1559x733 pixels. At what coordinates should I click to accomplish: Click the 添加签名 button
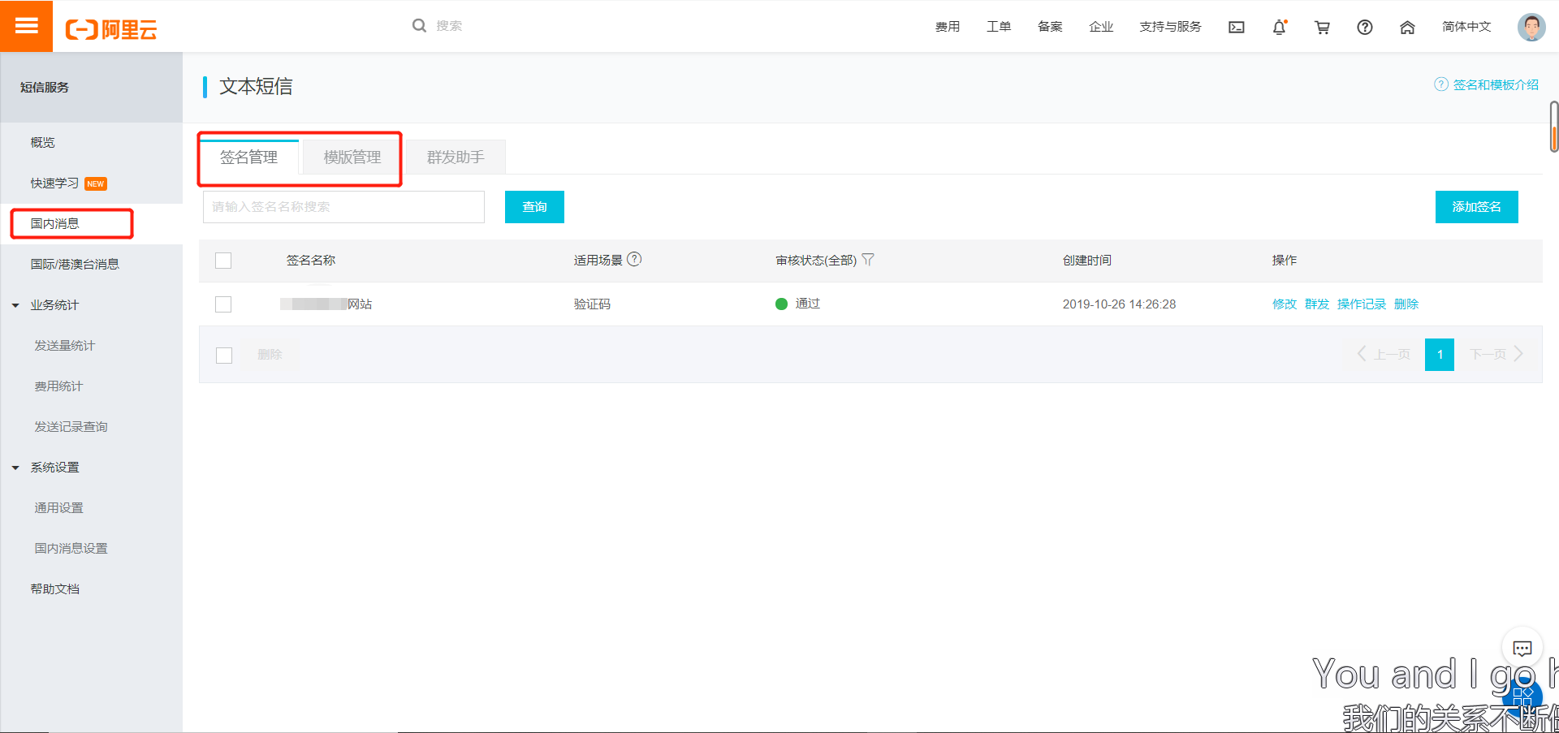(1476, 207)
